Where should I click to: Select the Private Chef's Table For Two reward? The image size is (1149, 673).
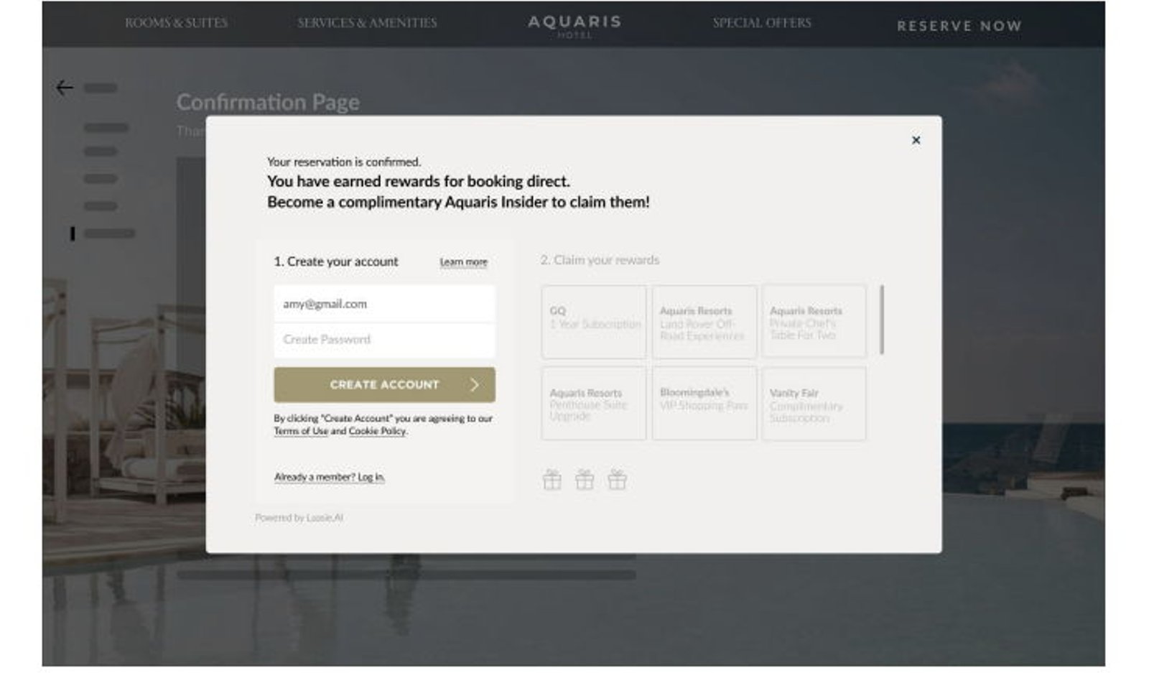coord(814,322)
